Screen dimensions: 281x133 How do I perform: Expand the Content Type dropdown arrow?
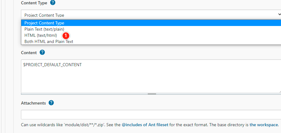279,15
